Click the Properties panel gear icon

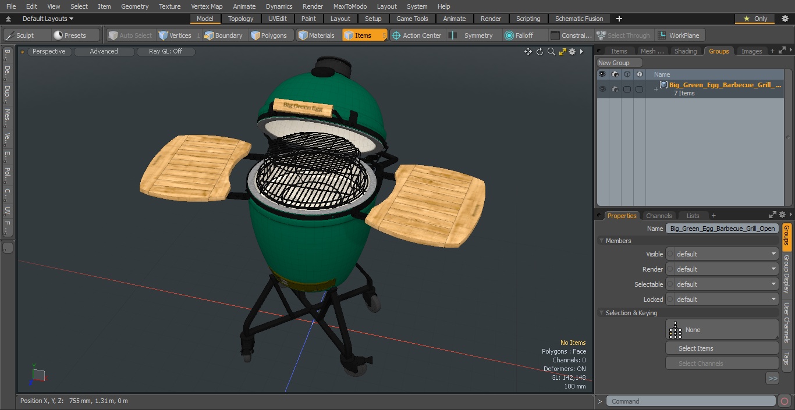click(782, 215)
